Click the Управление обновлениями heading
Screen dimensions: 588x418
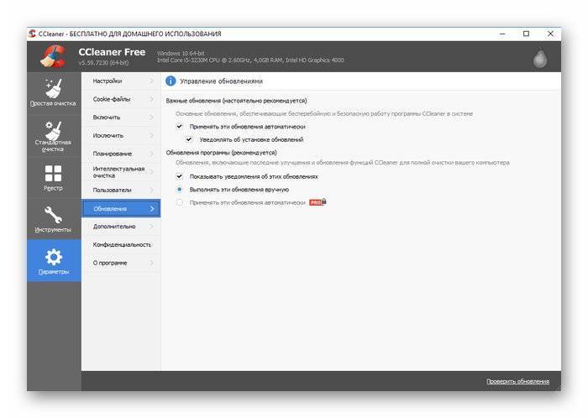click(x=221, y=81)
